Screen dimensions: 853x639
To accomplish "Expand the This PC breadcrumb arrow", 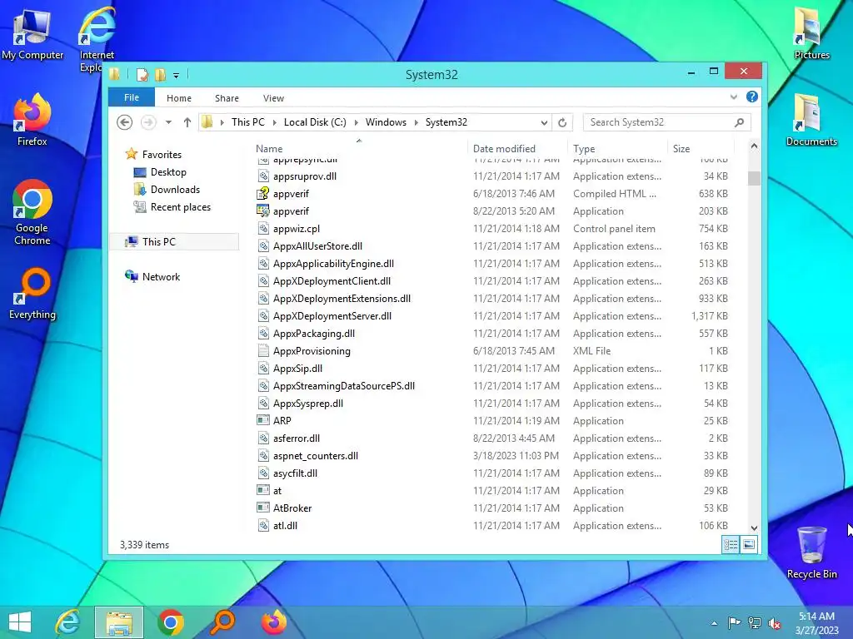I will 274,123.
